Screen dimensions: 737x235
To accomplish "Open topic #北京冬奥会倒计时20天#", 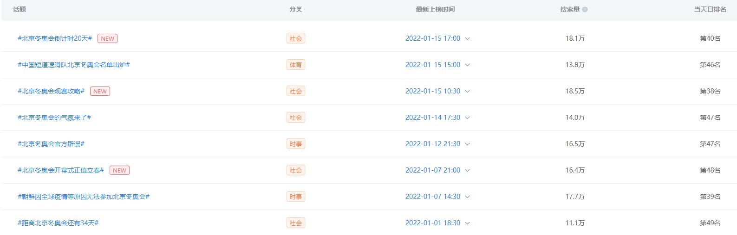I will tap(55, 38).
